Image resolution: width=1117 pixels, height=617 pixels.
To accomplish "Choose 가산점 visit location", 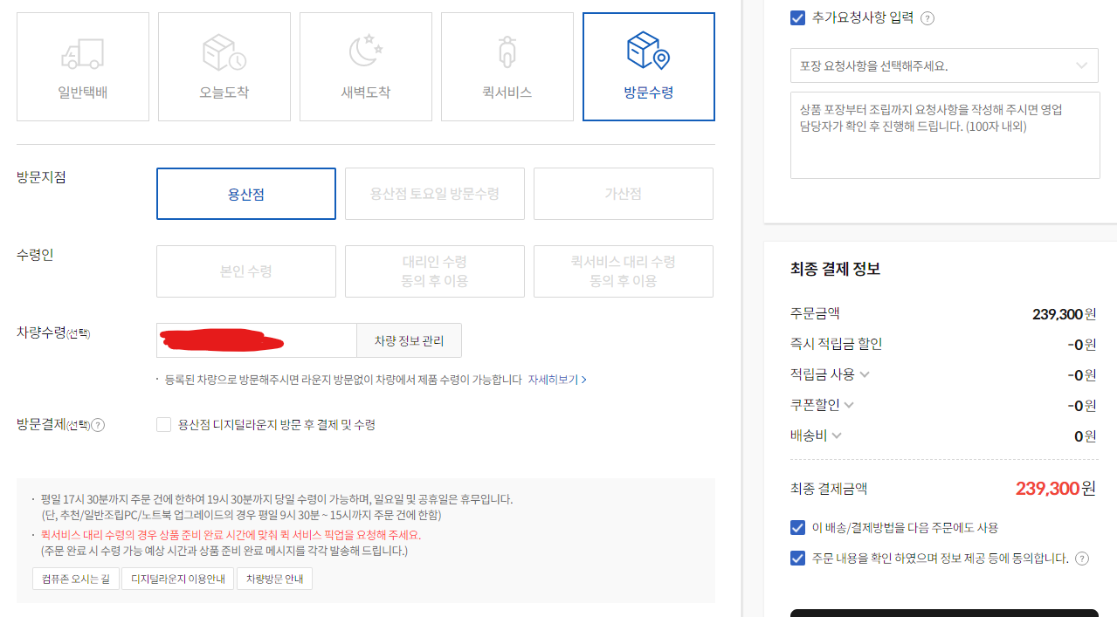I will point(624,194).
